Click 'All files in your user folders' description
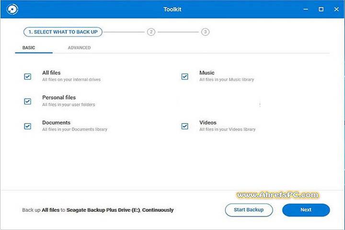This screenshot has height=230, width=345. (x=69, y=104)
